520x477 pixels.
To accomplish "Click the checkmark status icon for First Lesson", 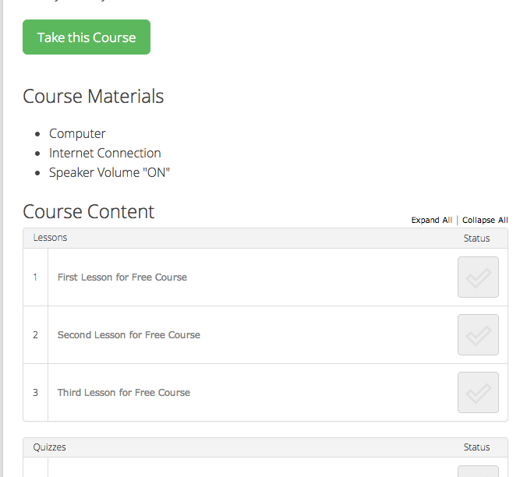I will point(478,277).
